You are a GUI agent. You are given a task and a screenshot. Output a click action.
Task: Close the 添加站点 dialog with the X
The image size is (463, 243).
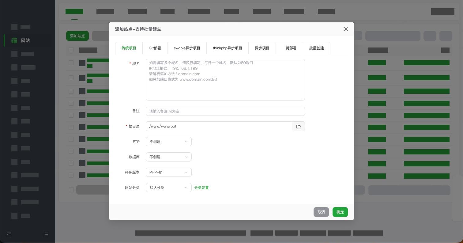[346, 29]
